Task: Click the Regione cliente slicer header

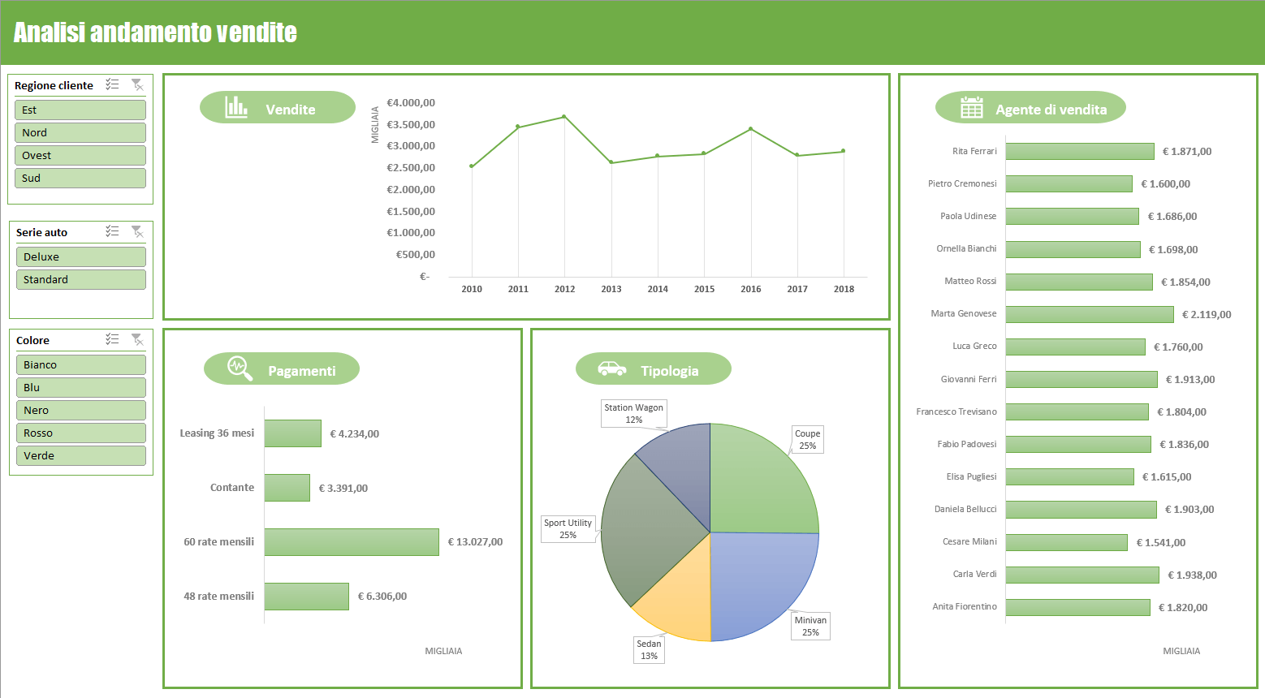Action: [x=54, y=85]
